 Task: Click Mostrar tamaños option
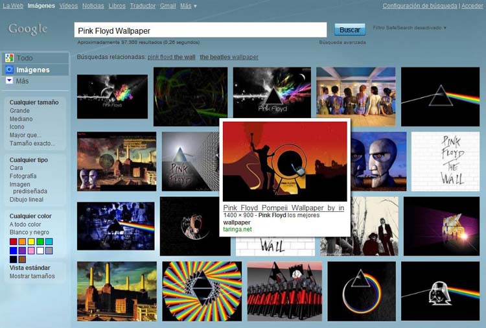click(32, 276)
